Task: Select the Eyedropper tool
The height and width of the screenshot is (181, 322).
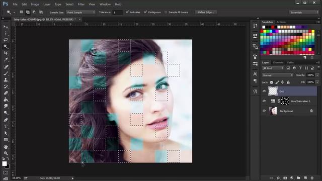Action: pos(6,60)
